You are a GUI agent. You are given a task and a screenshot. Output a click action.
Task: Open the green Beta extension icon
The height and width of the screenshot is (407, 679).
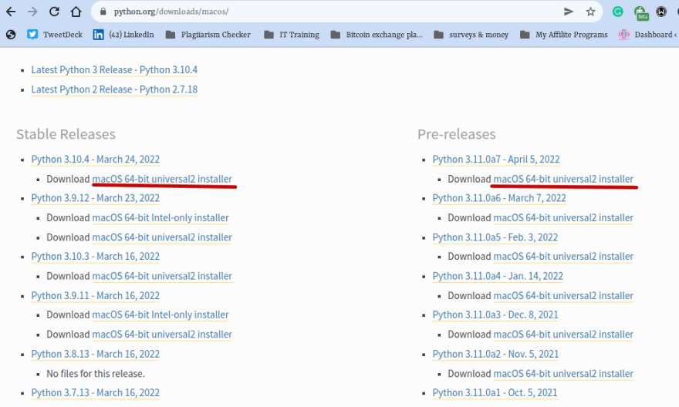click(x=640, y=12)
